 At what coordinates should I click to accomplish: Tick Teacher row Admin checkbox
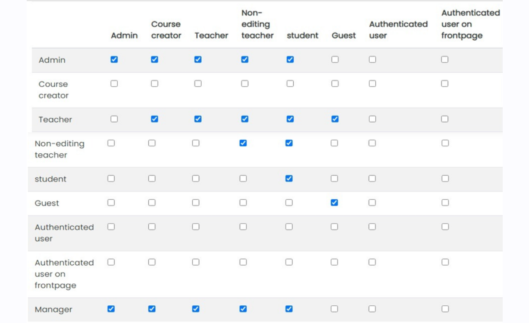point(114,119)
